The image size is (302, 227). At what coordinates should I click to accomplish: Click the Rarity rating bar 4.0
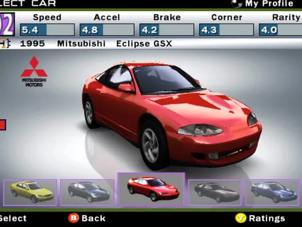point(280,30)
